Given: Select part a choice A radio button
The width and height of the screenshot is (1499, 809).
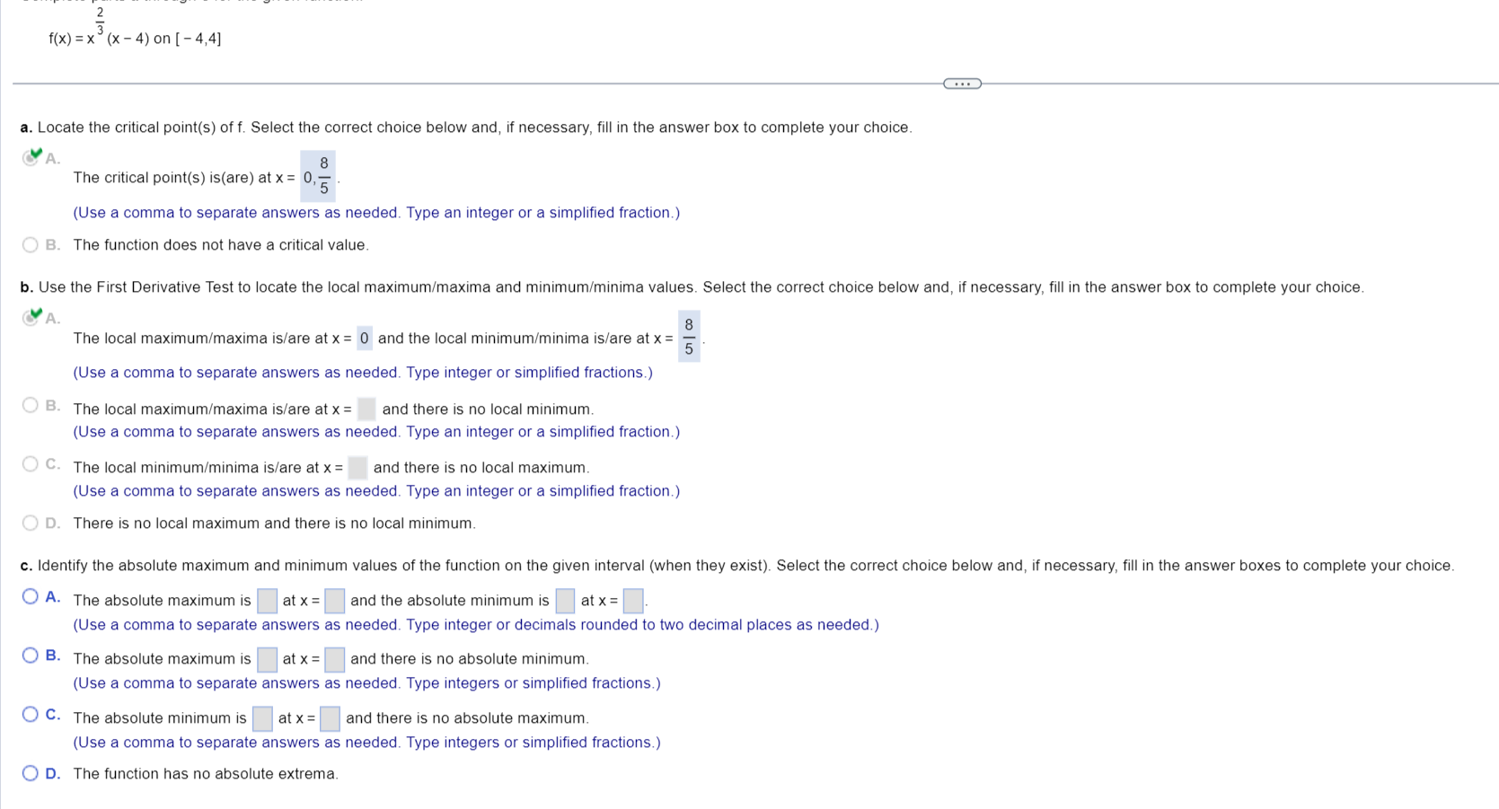Looking at the screenshot, I should click(x=31, y=158).
